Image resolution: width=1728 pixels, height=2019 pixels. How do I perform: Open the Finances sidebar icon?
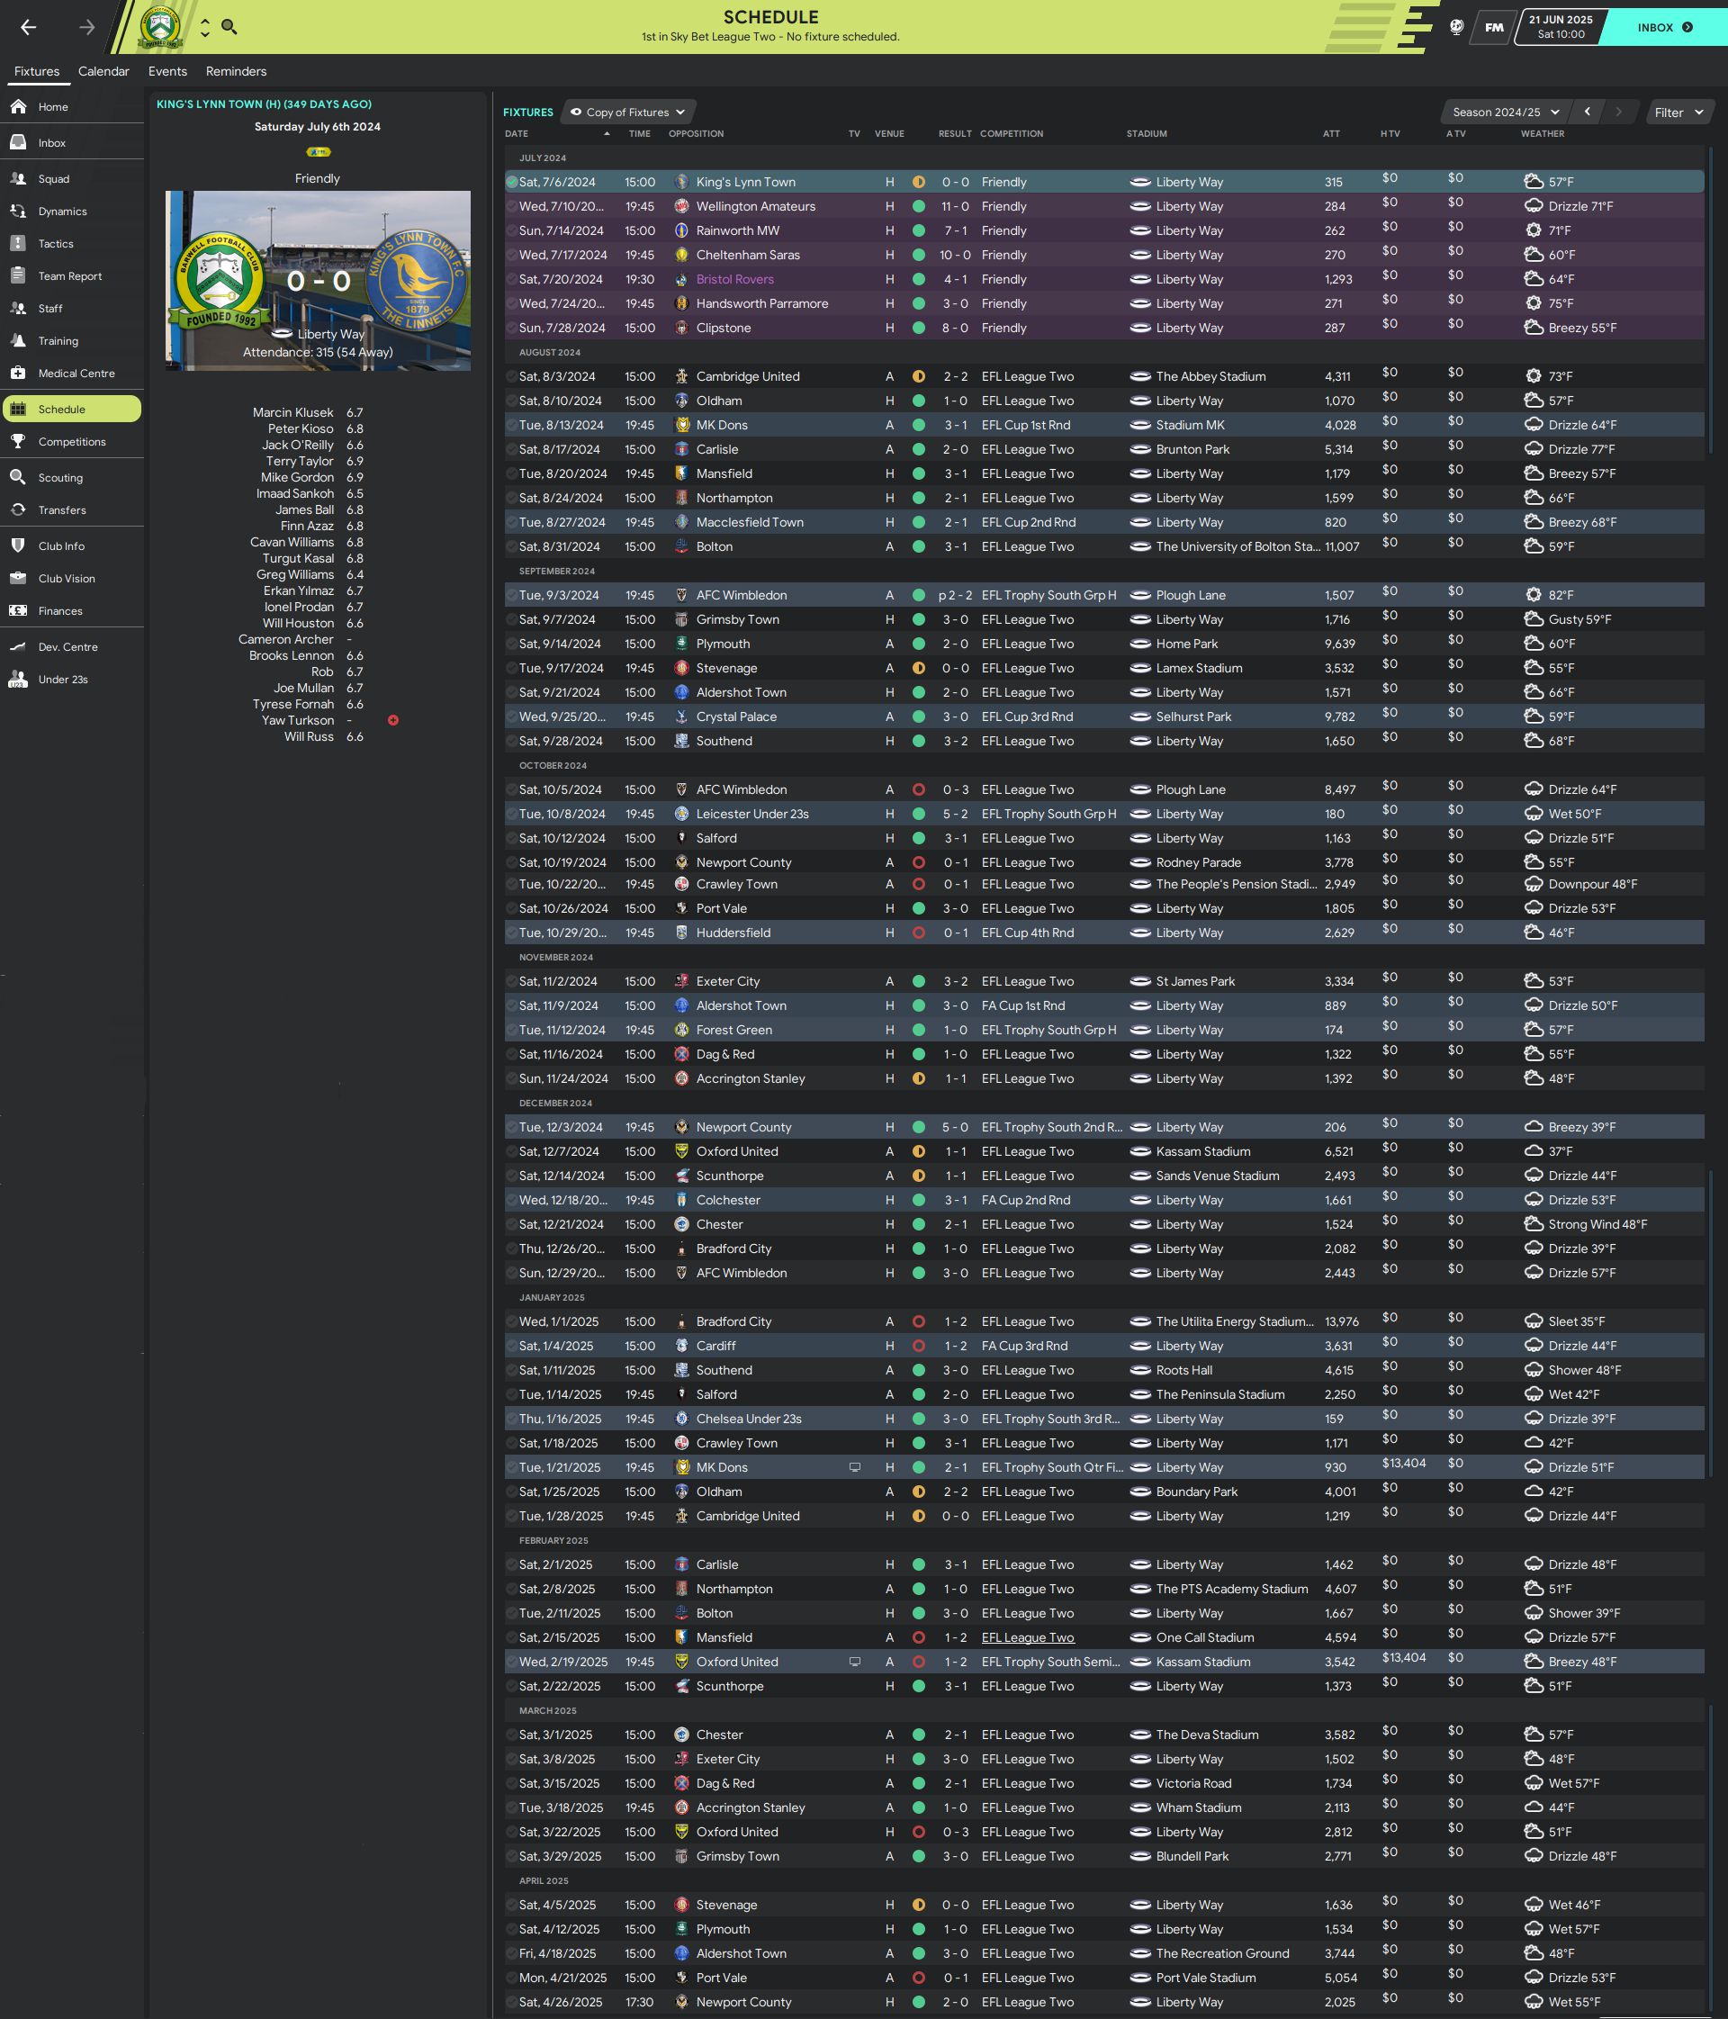(17, 611)
